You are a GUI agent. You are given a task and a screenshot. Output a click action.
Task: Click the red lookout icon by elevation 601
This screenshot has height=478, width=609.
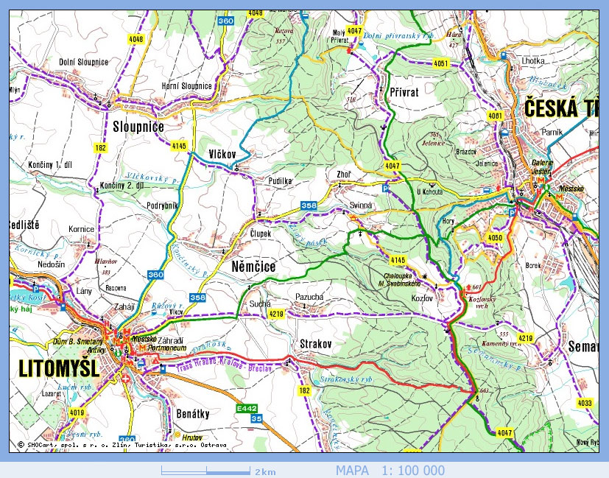(468, 287)
